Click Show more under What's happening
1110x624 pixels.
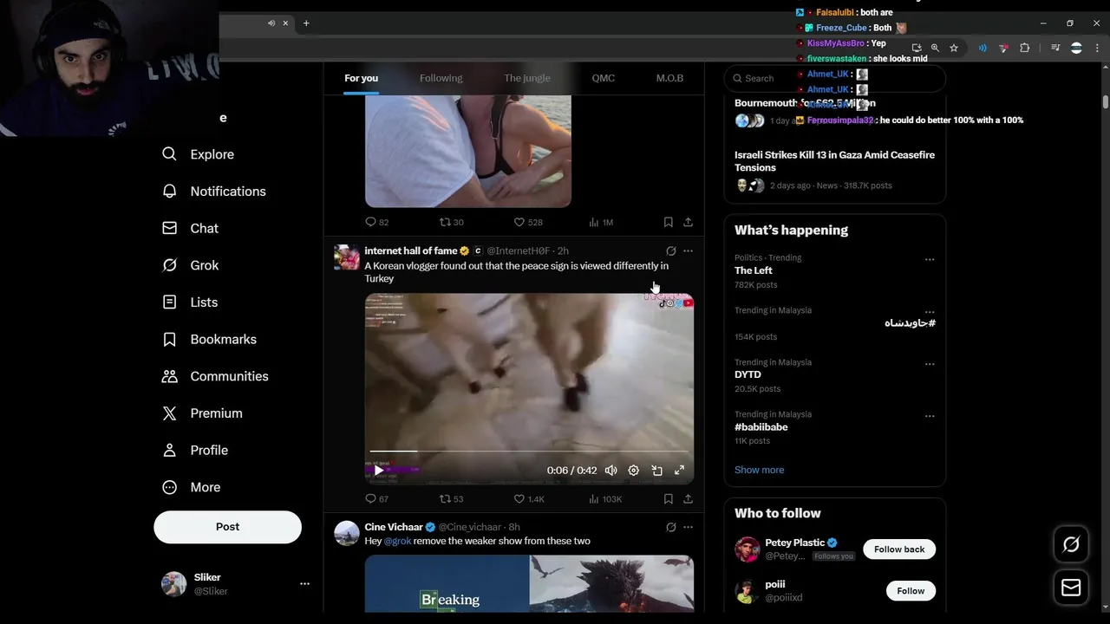[759, 470]
